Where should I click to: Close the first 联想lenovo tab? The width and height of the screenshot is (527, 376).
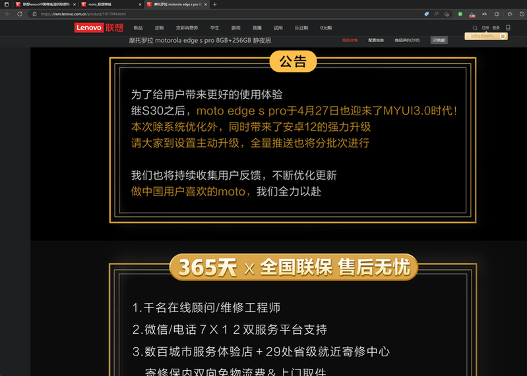[x=75, y=5]
